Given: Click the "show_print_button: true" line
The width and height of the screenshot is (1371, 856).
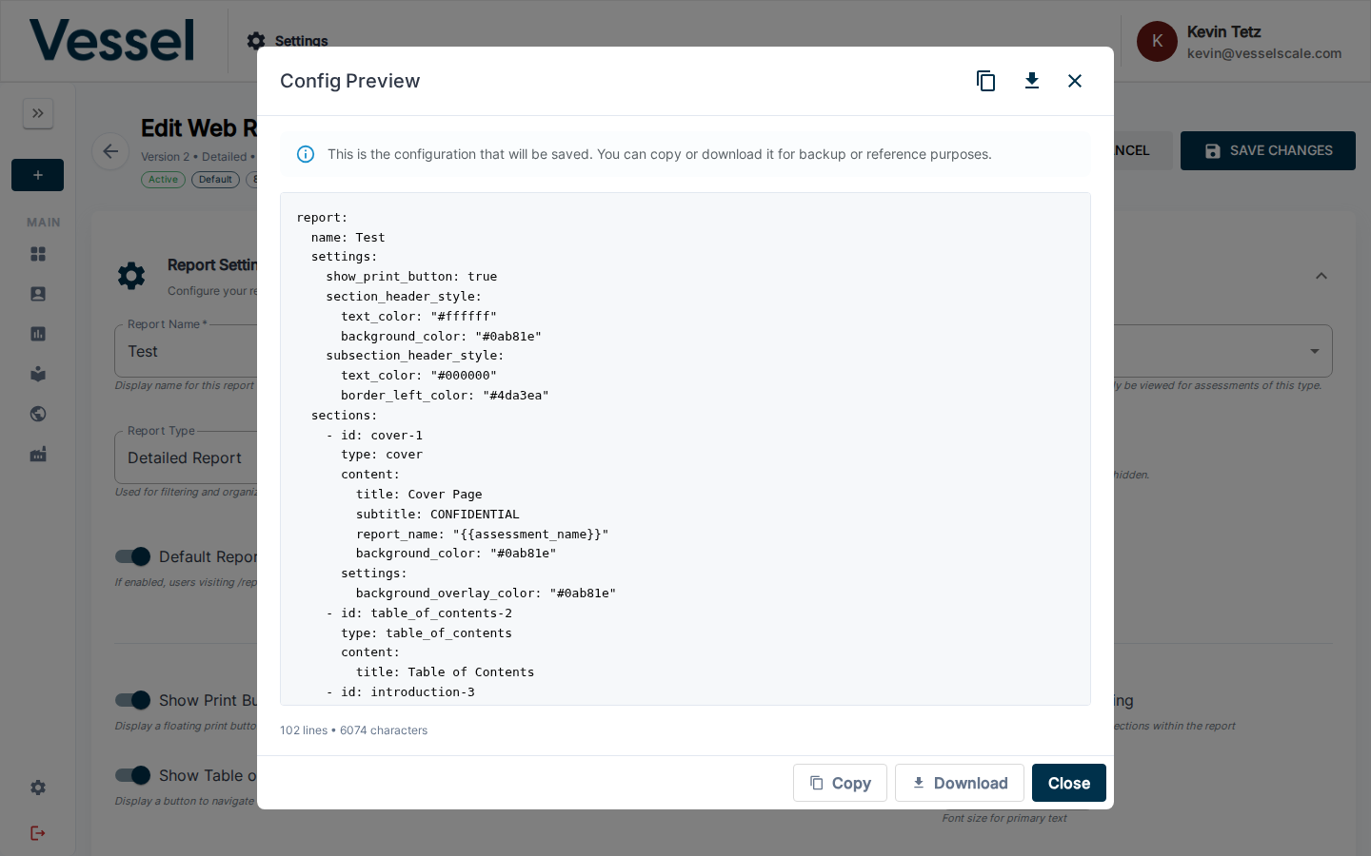Looking at the screenshot, I should [x=411, y=276].
